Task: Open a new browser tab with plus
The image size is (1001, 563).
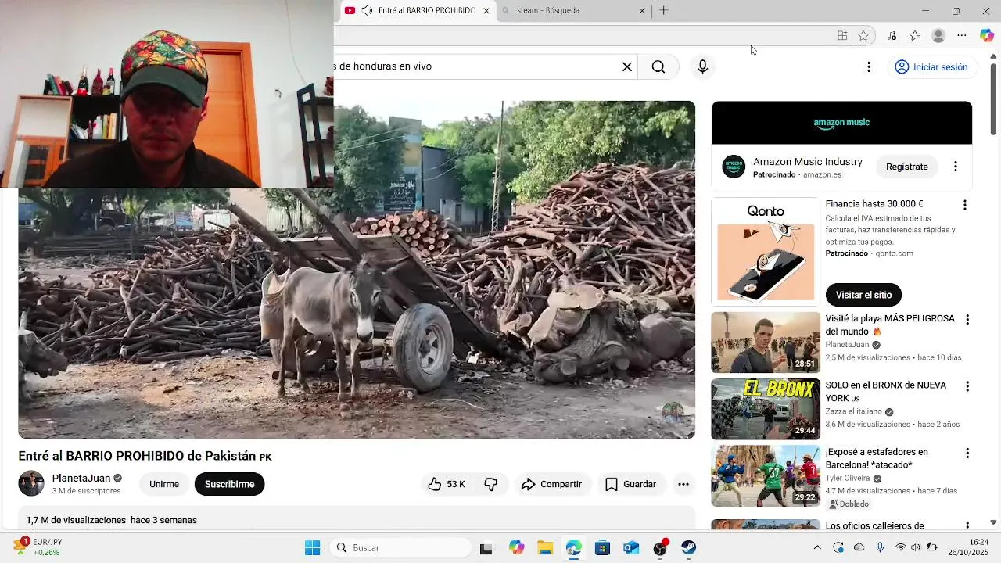Action: (664, 10)
